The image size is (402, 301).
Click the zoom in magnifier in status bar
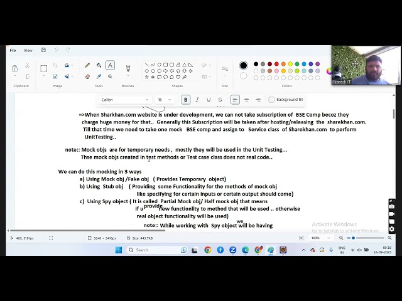(x=389, y=238)
